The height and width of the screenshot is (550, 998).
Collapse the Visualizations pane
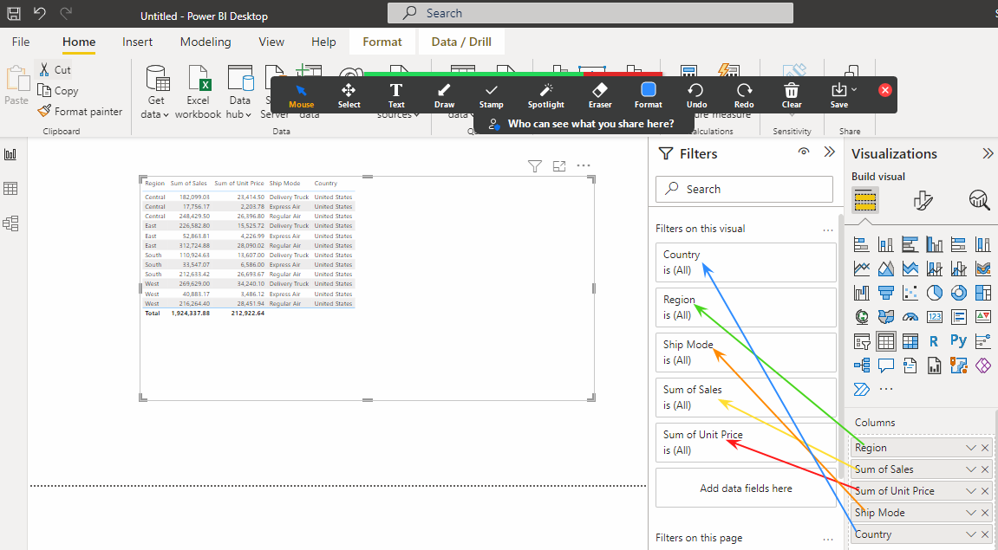pyautogui.click(x=988, y=153)
